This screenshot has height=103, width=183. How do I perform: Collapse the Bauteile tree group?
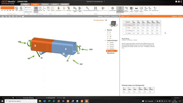click(x=106, y=30)
